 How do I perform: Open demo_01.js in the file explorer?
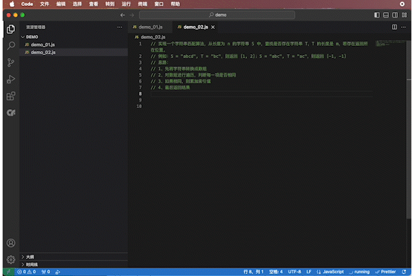click(43, 45)
